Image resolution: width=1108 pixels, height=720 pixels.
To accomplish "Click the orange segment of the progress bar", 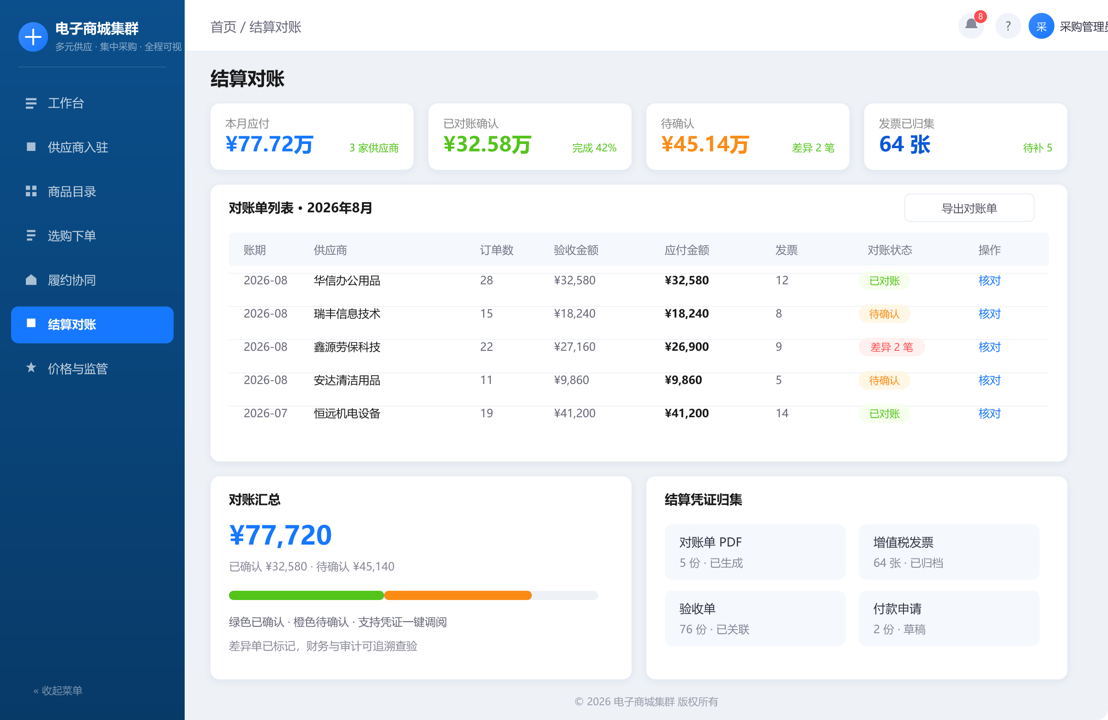I will (x=458, y=595).
